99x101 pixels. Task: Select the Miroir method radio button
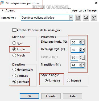[14, 55]
